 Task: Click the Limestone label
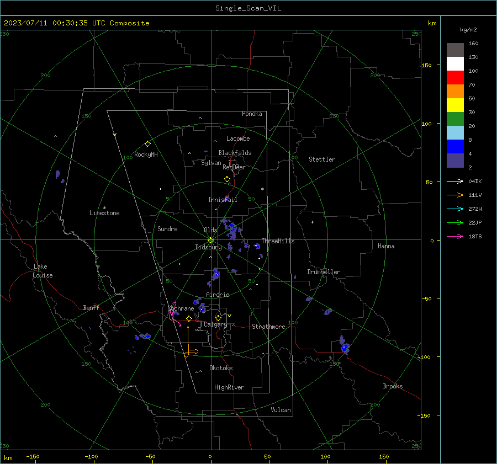coord(104,213)
